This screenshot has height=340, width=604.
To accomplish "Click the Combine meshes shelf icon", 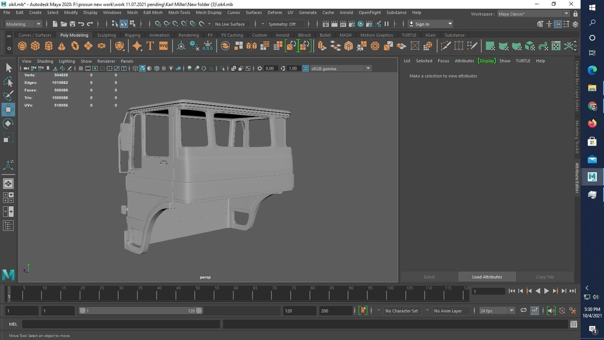I will tap(225, 46).
